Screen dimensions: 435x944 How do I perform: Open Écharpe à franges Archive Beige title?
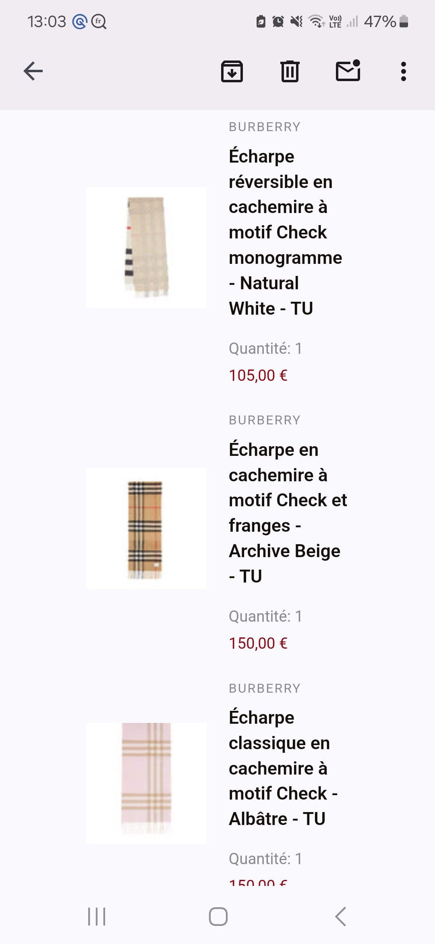(288, 512)
